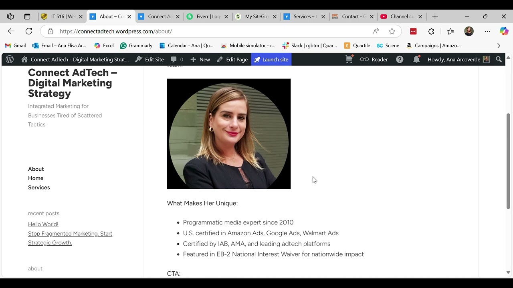The width and height of the screenshot is (513, 288).
Task: Reload the current page
Action: (29, 31)
